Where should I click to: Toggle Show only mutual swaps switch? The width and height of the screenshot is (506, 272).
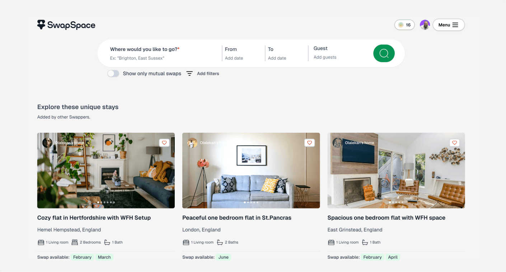pos(113,74)
